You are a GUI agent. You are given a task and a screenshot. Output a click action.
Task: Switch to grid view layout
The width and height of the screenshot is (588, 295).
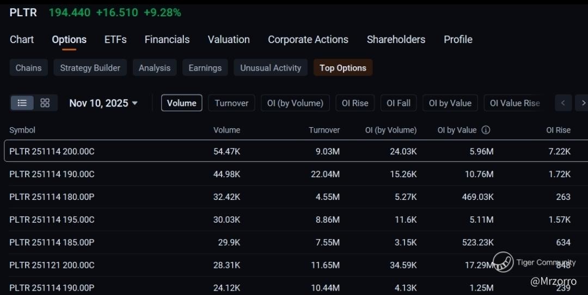pos(45,103)
